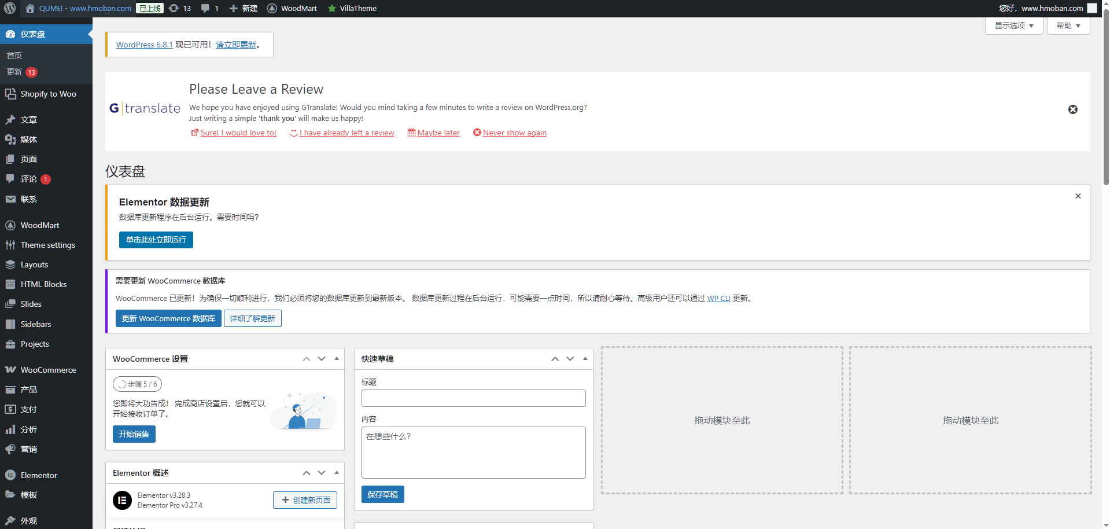Image resolution: width=1110 pixels, height=529 pixels.
Task: Click the 在想些什么？ content textarea
Action: pos(474,453)
